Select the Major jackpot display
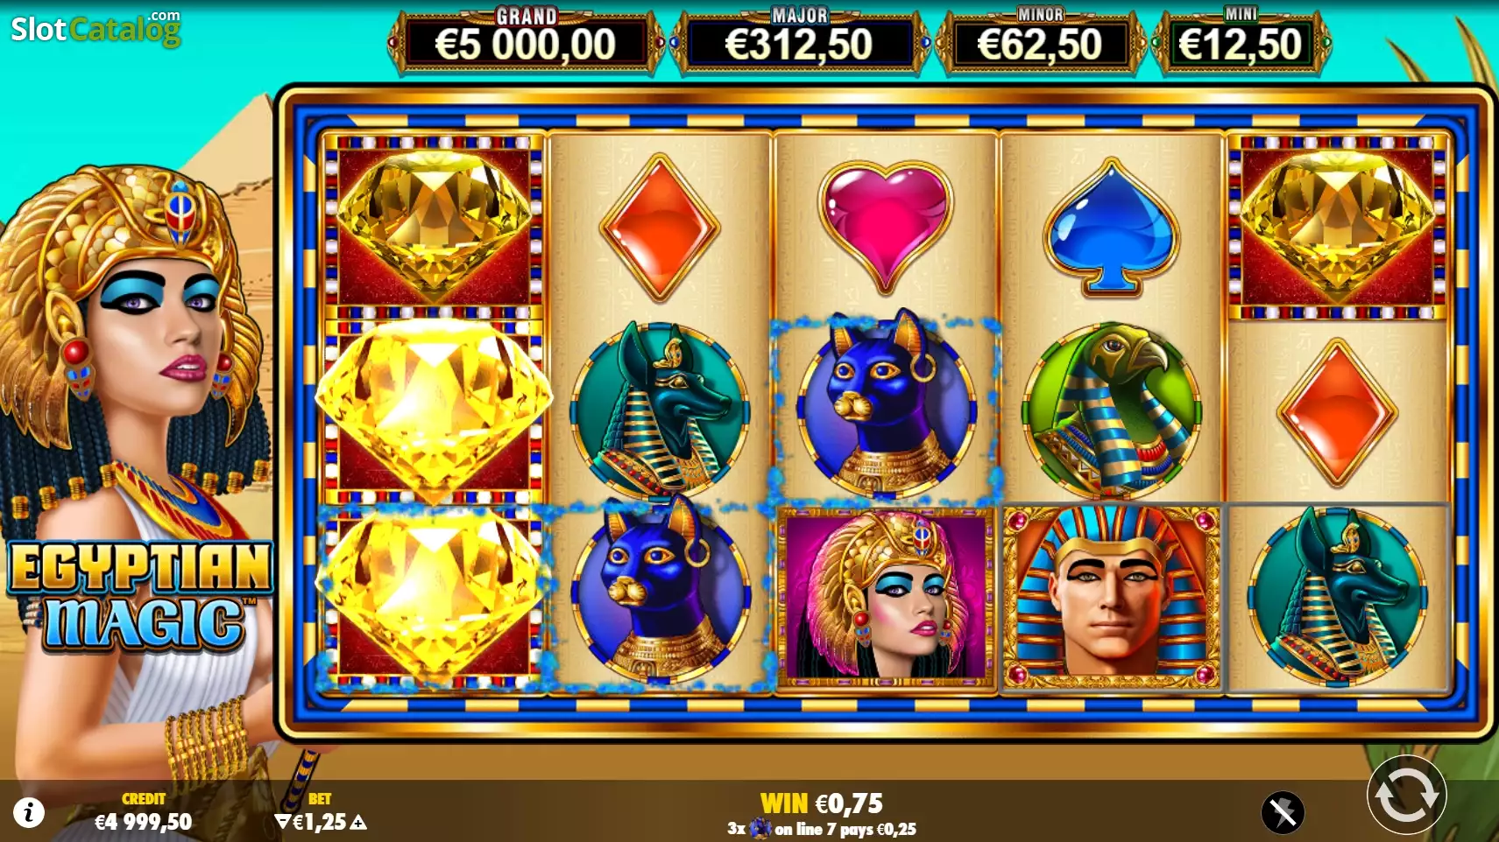Viewport: 1499px width, 842px height. (x=799, y=40)
